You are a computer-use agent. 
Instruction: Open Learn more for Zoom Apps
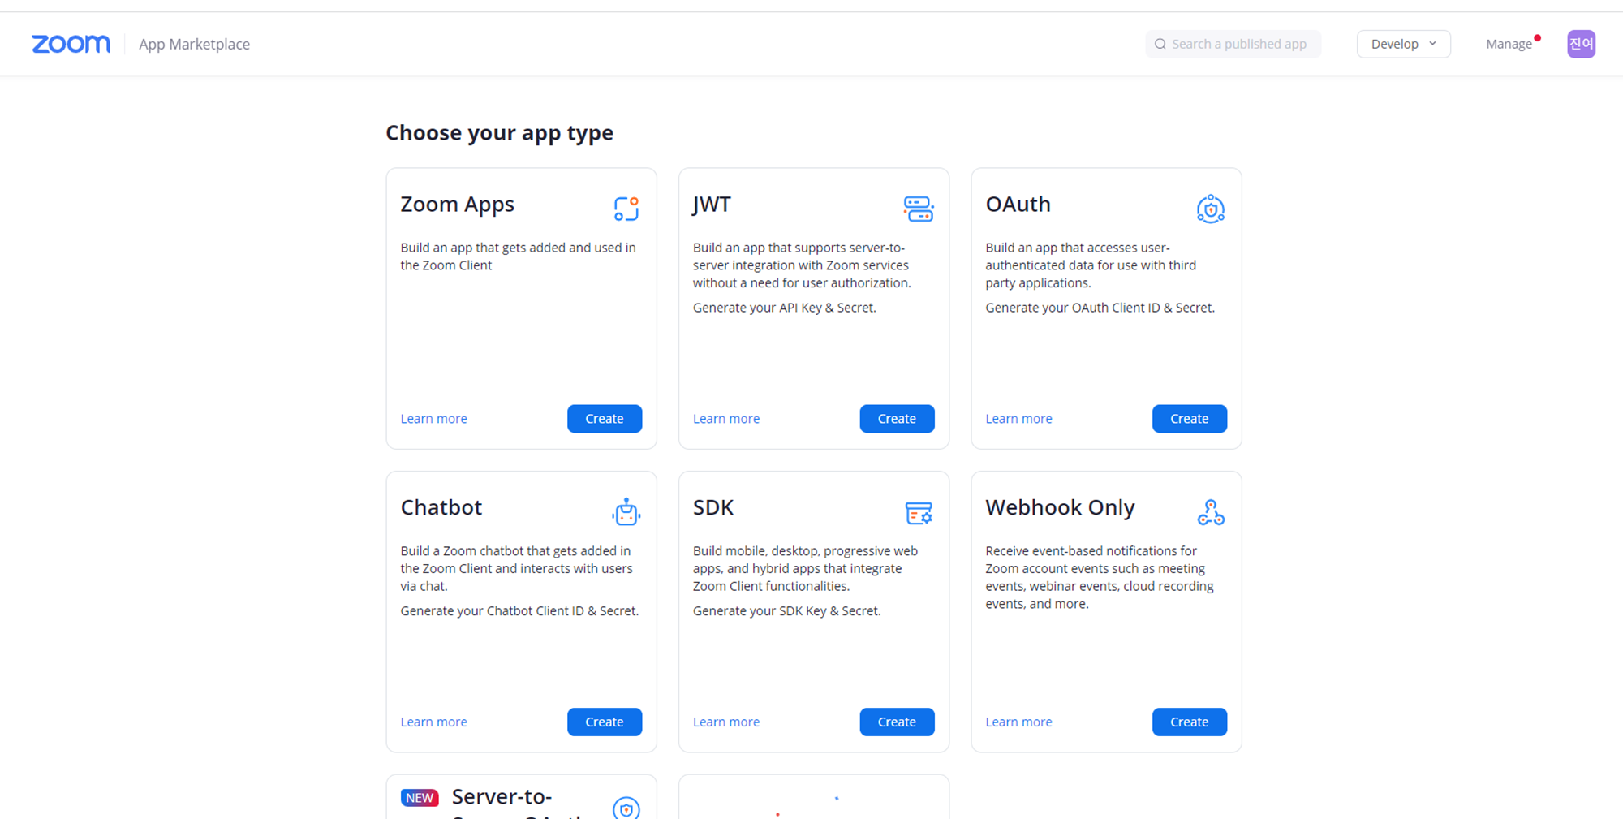point(433,419)
